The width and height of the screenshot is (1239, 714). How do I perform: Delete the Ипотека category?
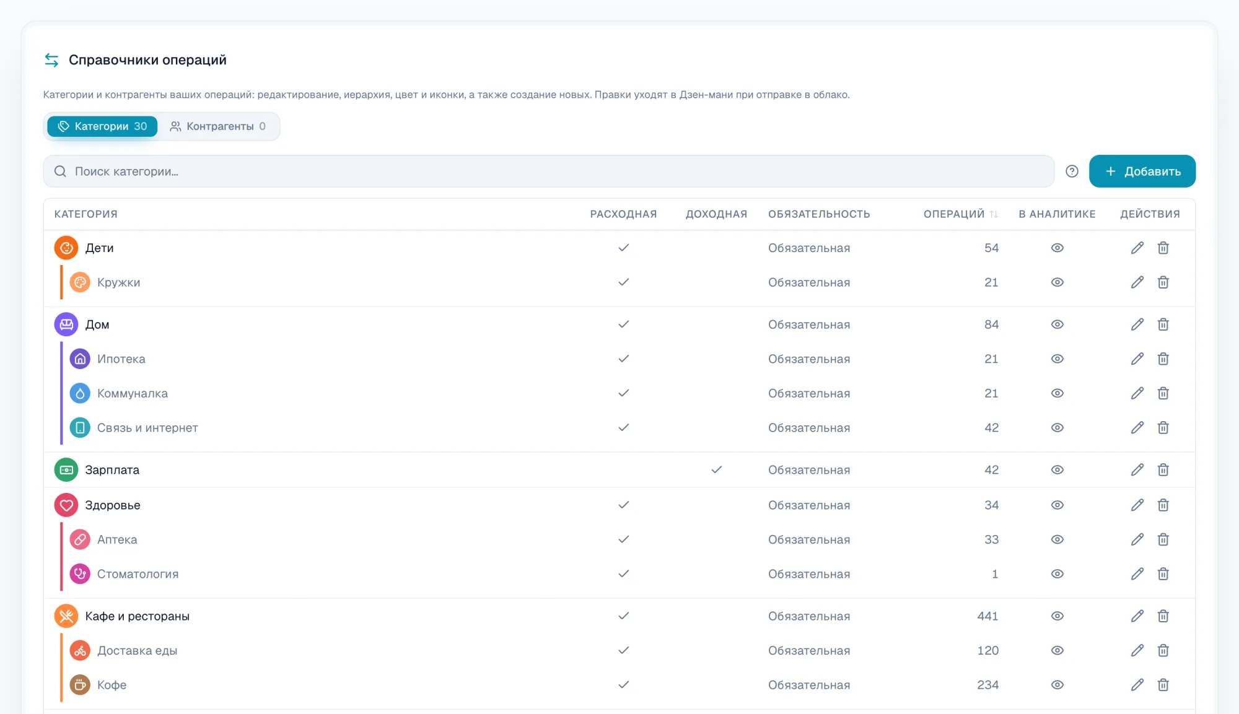pyautogui.click(x=1163, y=359)
